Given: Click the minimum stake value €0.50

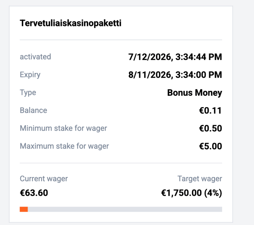Looking at the screenshot, I should click(x=210, y=128).
